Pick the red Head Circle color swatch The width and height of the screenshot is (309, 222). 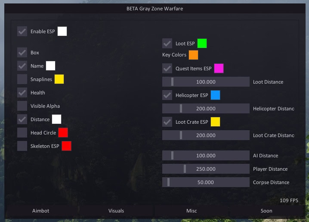[x=63, y=133]
